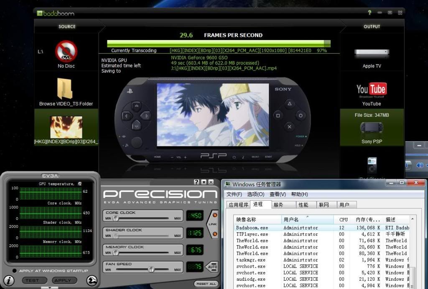Screen dimensions: 428x289
Task: Click the speaker volume icon
Action: click(420, 166)
